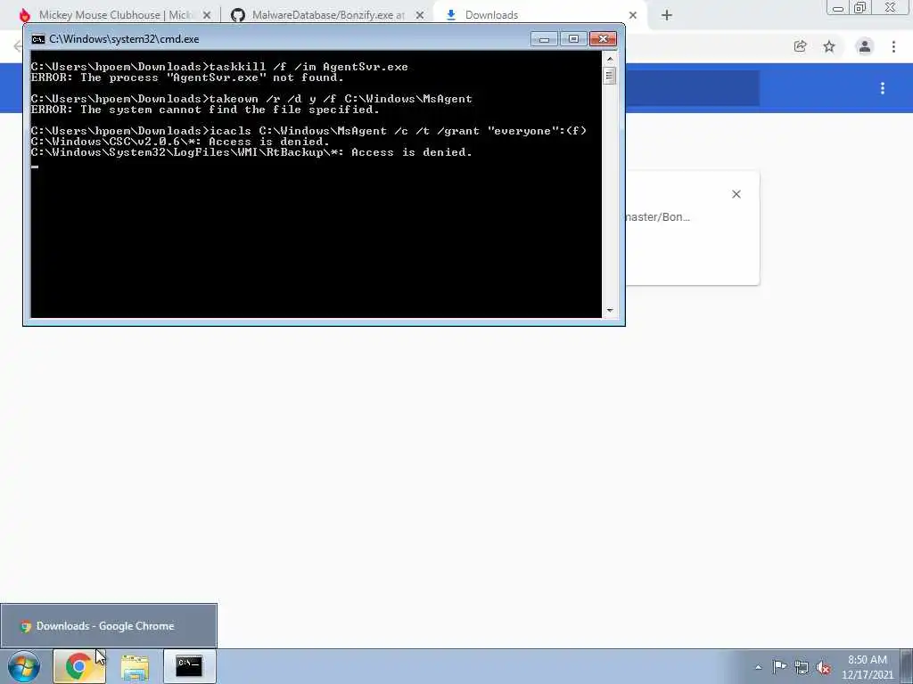Minimize the Chrome window
Screen dimensions: 913x684
pyautogui.click(x=838, y=8)
